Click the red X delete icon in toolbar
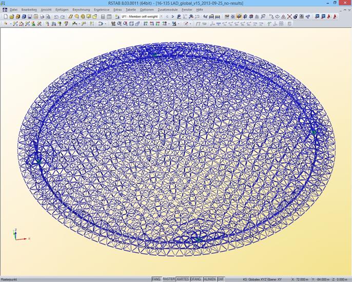The image size is (352, 282). pos(289,16)
